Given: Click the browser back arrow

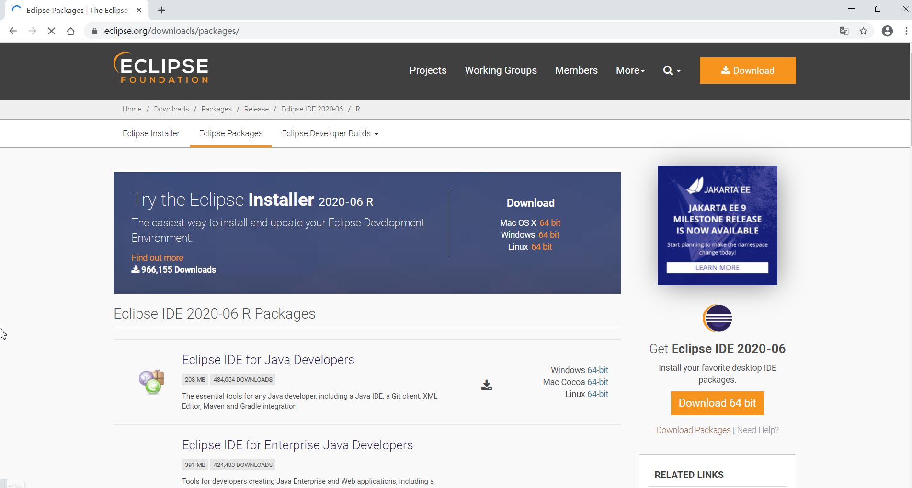Looking at the screenshot, I should click(13, 31).
